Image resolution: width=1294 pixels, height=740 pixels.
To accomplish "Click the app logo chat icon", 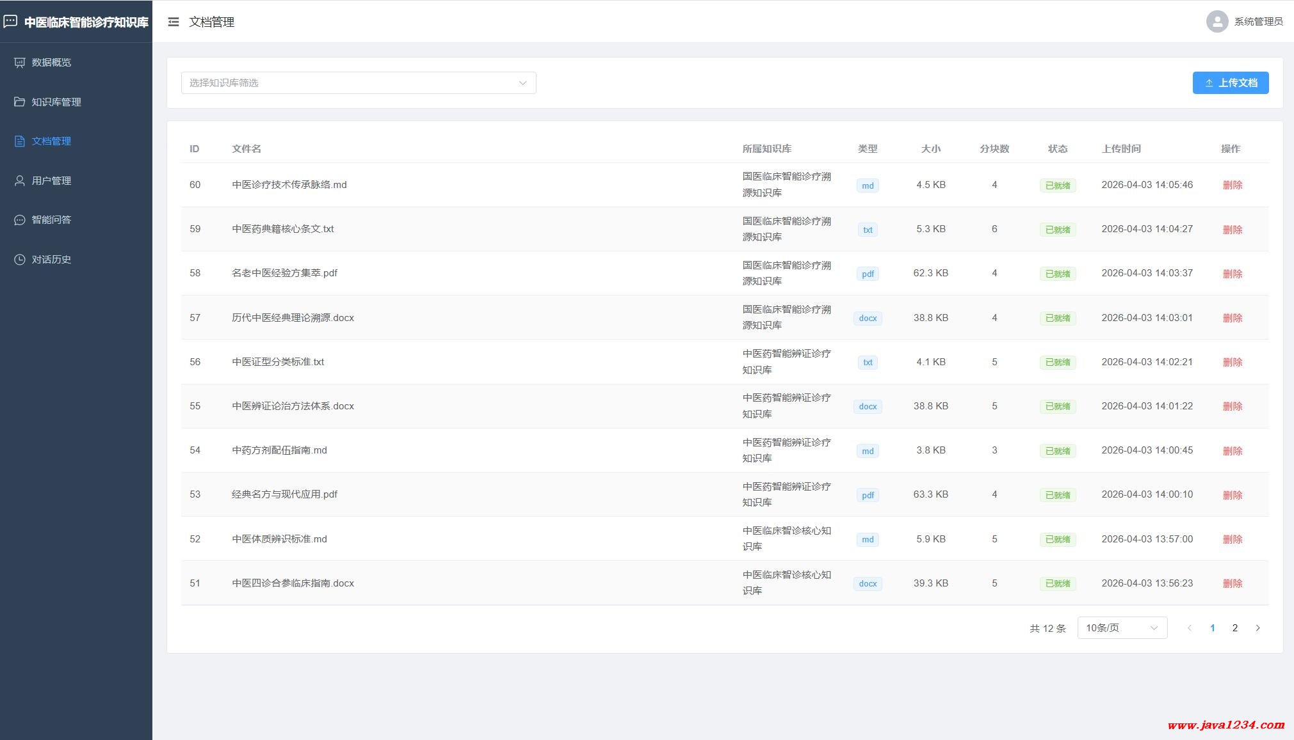I will tap(10, 22).
